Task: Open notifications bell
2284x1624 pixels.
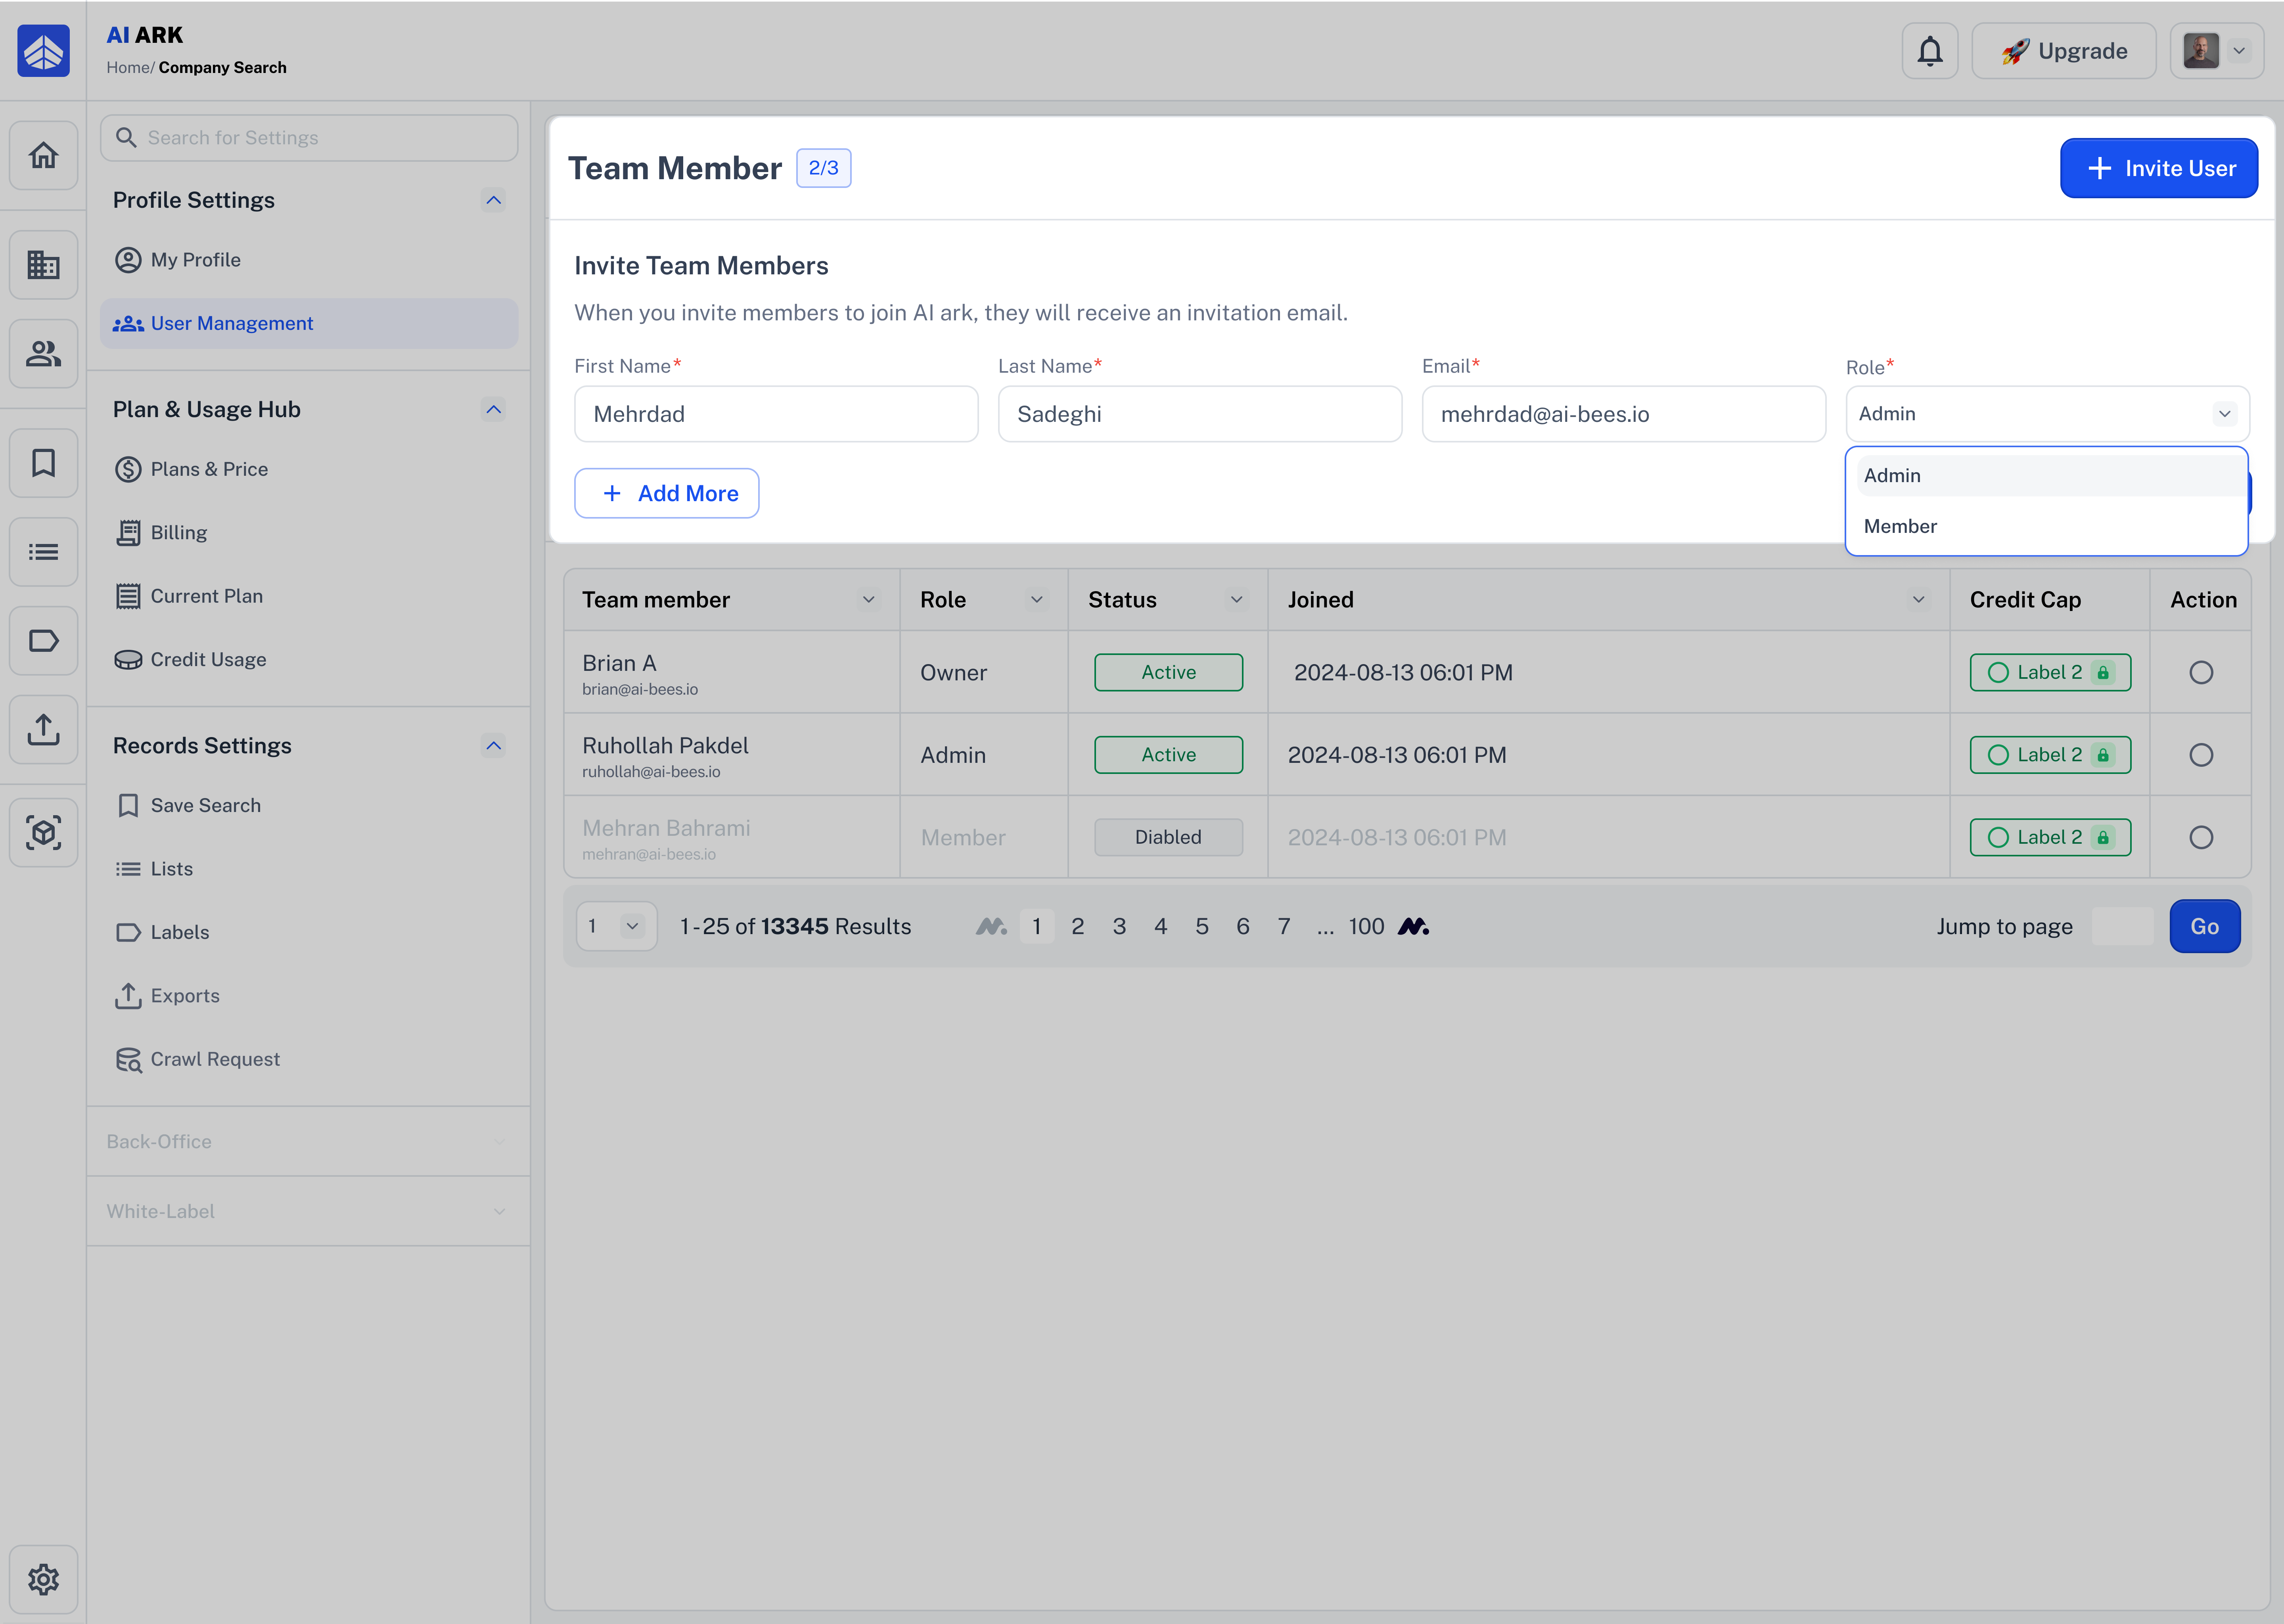Action: click(1930, 51)
